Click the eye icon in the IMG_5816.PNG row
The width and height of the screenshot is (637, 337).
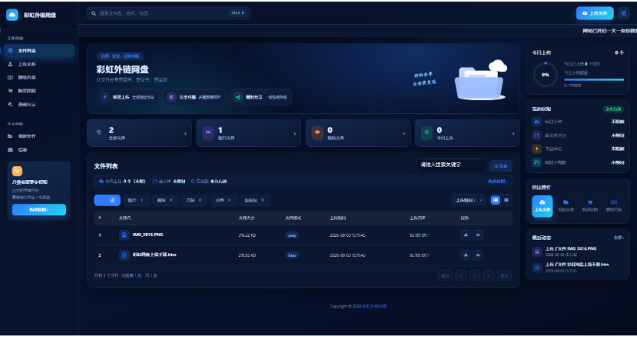[x=478, y=235]
